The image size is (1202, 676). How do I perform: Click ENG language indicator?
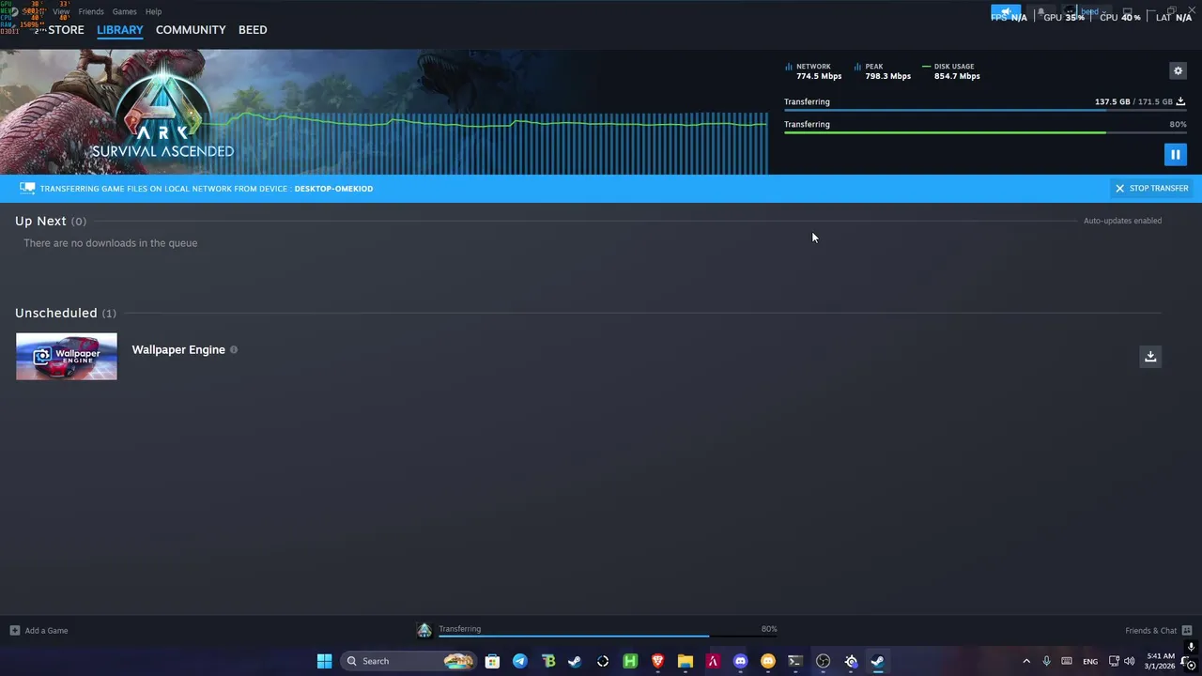1090,661
